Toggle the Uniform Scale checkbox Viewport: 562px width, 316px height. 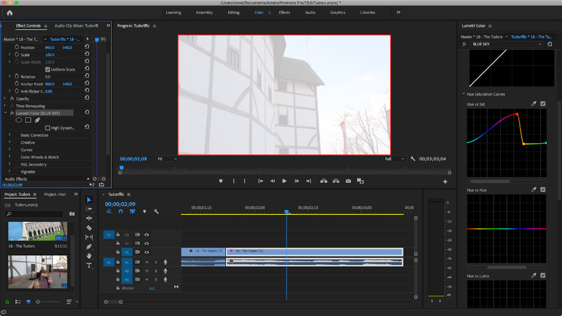[x=48, y=70]
